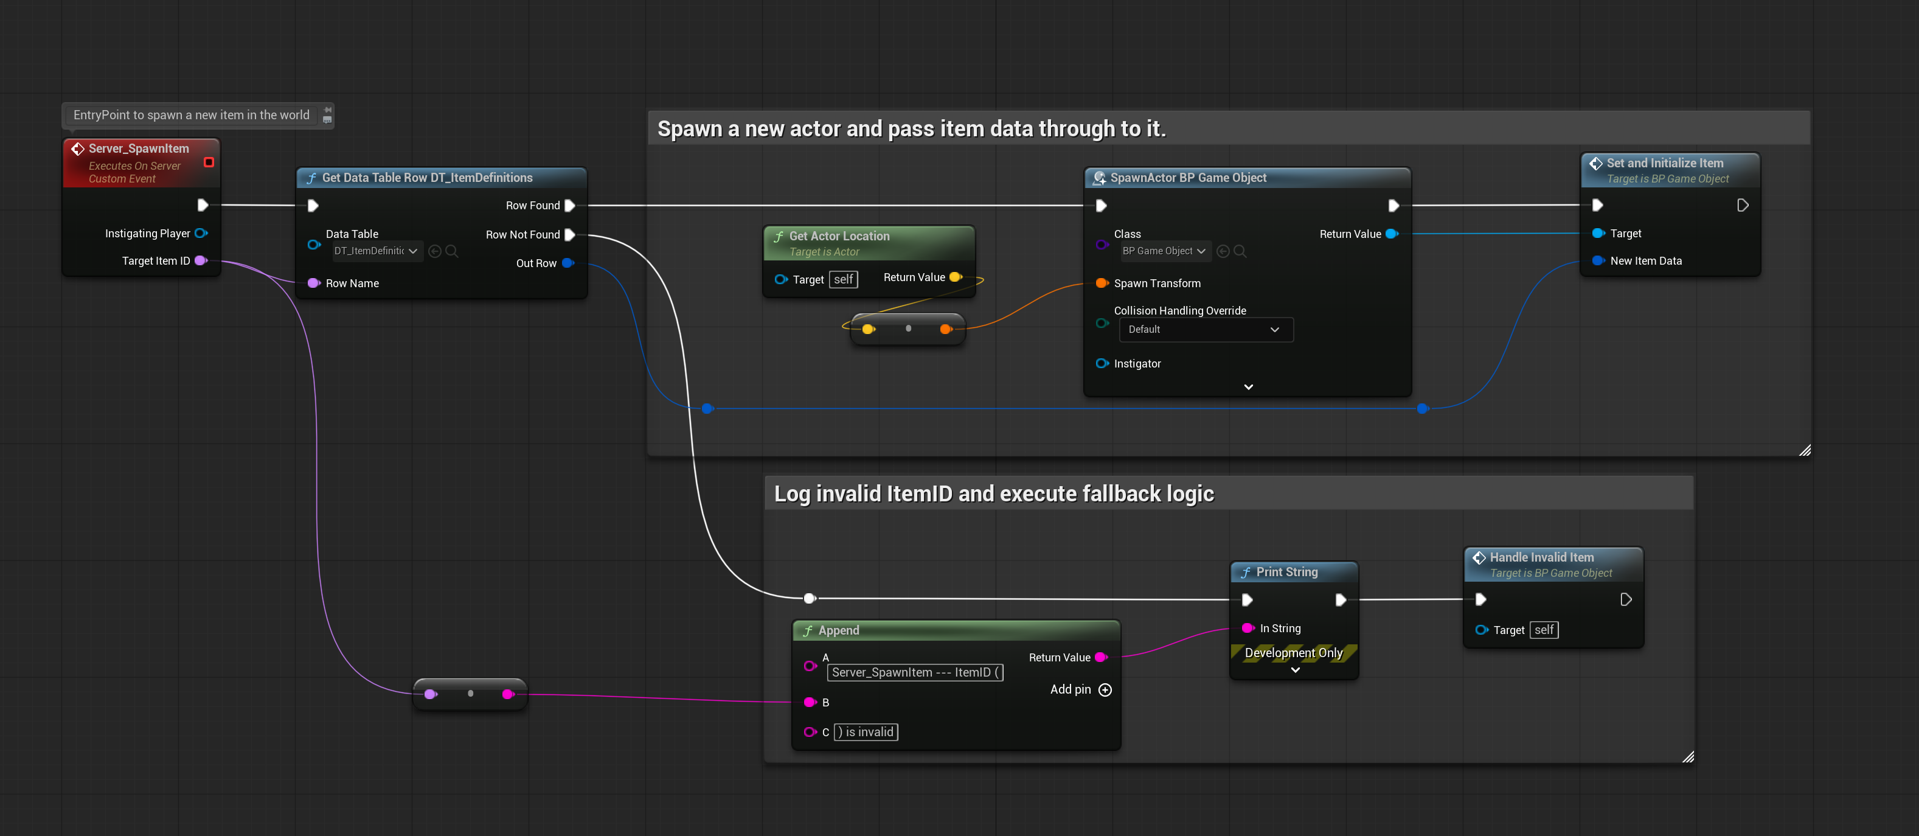Click the Get Actor Location Target pin

coord(781,279)
